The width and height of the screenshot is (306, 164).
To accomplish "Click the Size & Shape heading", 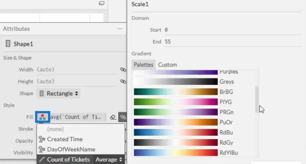I will (17, 58).
